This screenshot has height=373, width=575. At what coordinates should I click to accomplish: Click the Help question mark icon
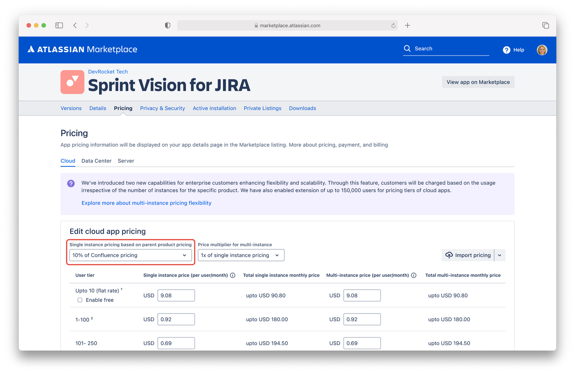[506, 50]
